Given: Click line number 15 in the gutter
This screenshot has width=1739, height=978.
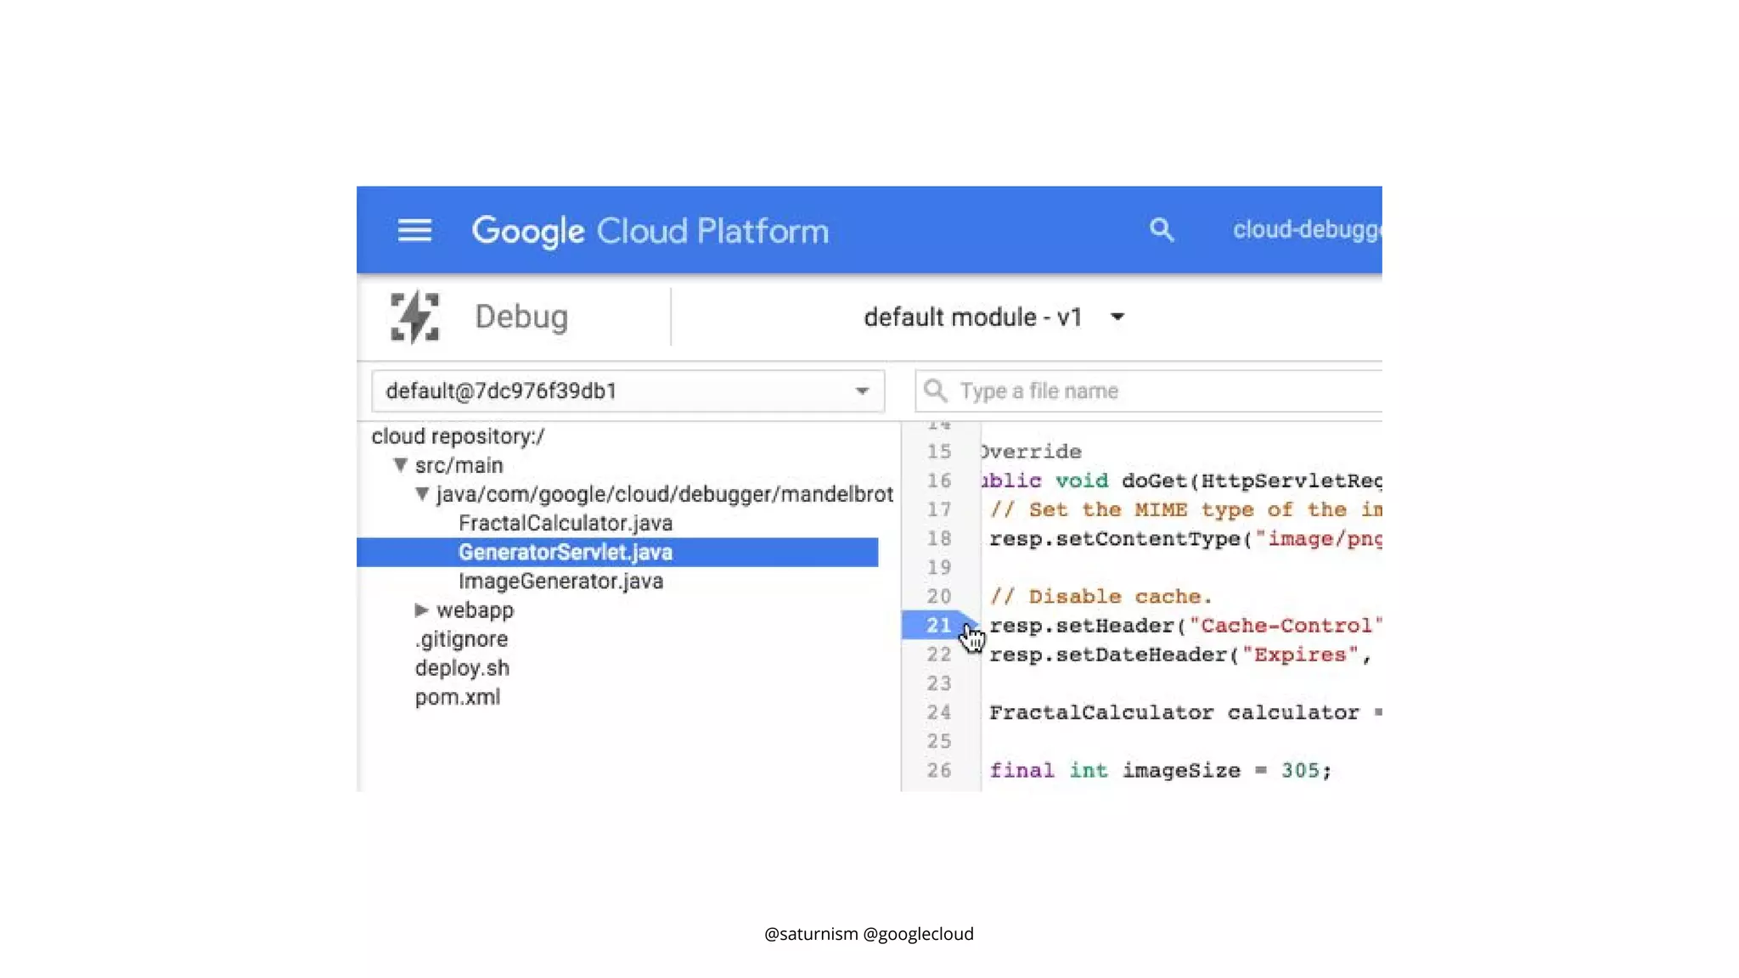Looking at the screenshot, I should tap(938, 452).
